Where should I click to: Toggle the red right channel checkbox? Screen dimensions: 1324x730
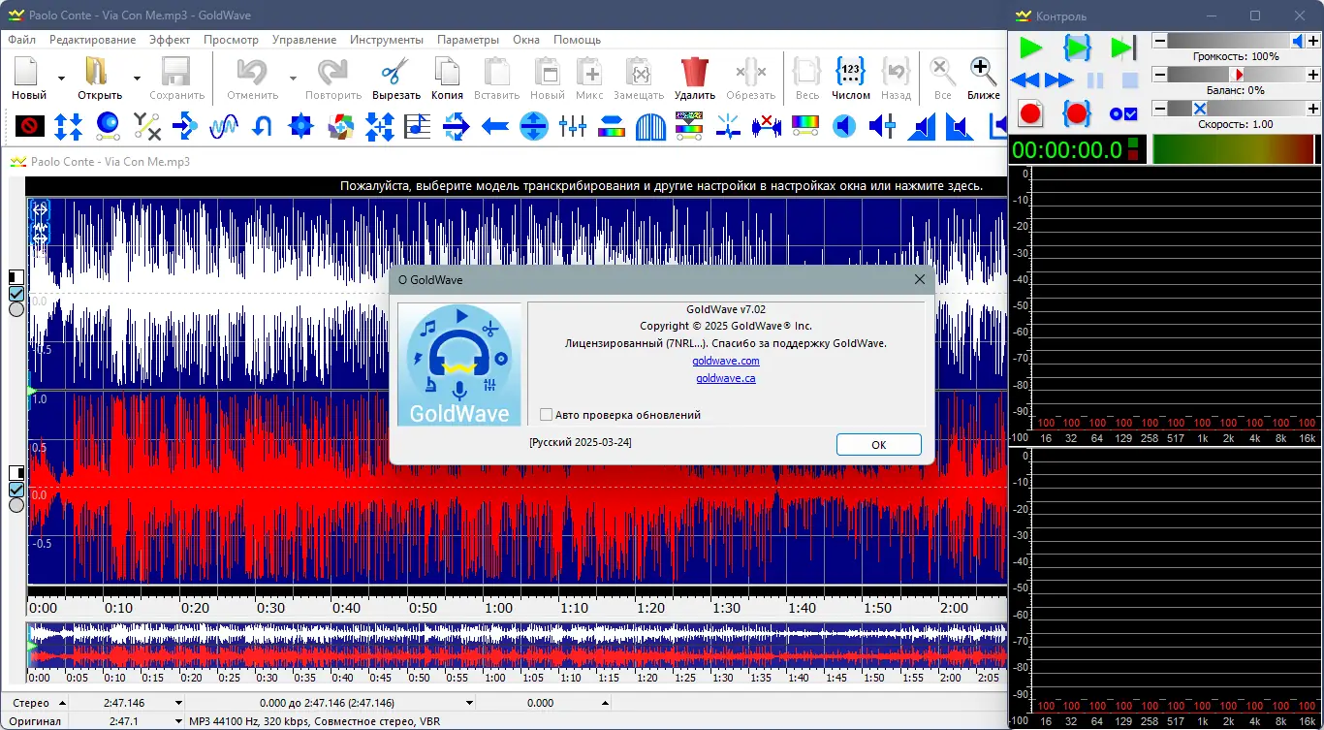tap(16, 490)
